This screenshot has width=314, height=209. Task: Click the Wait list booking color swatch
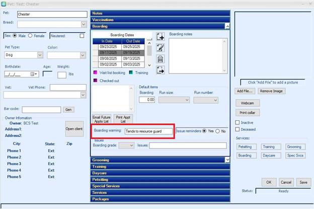95,73
